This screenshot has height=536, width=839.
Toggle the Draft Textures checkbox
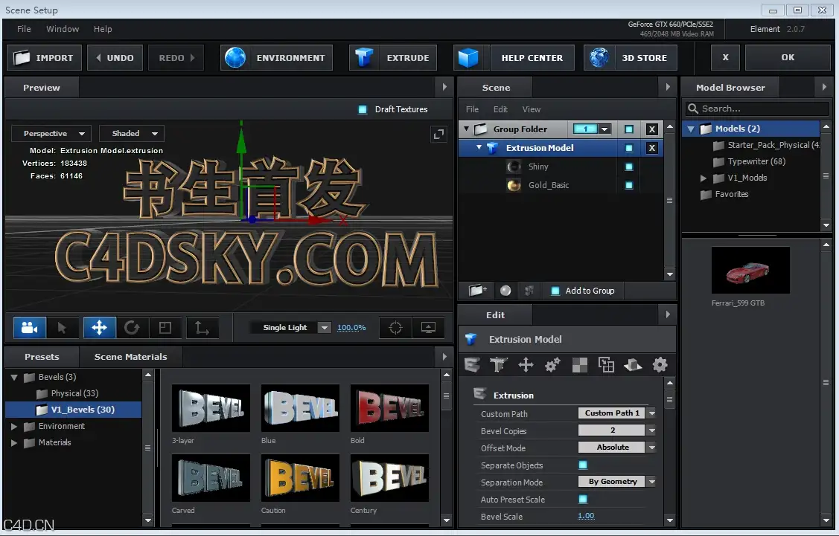coord(363,109)
